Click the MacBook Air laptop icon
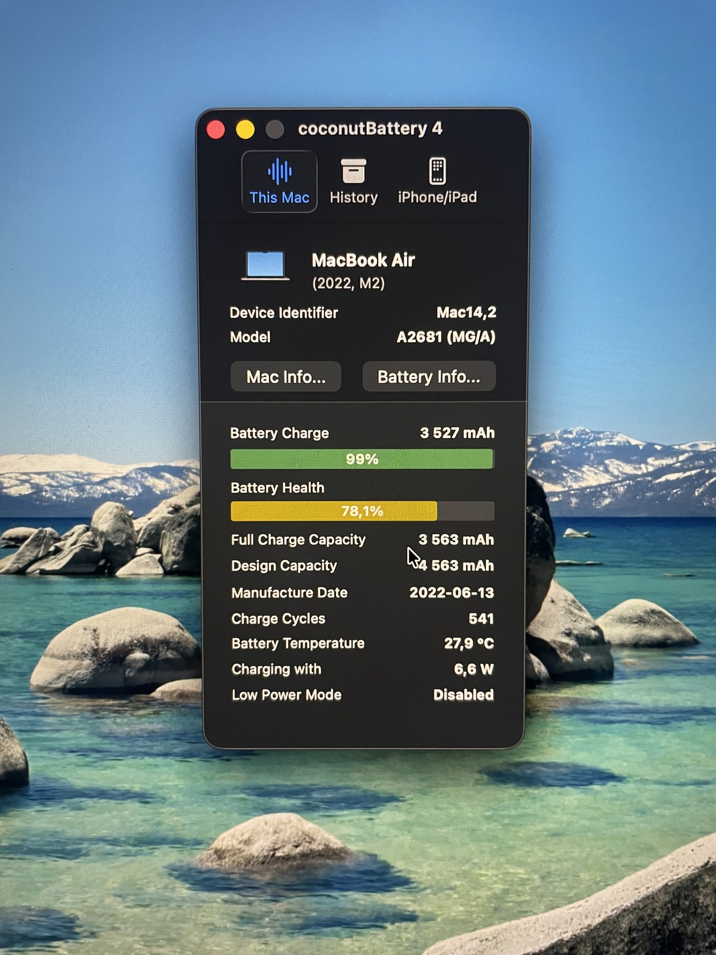The height and width of the screenshot is (955, 716). point(266,266)
